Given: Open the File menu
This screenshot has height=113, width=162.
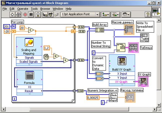Looking at the screenshot, I should click(x=5, y=9).
